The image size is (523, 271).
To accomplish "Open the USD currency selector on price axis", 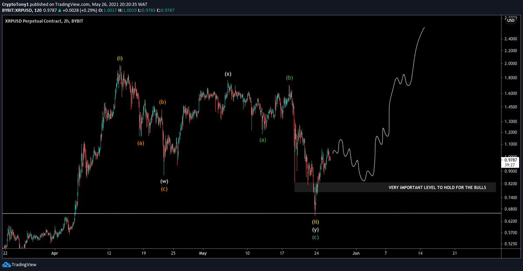I will coord(511,21).
